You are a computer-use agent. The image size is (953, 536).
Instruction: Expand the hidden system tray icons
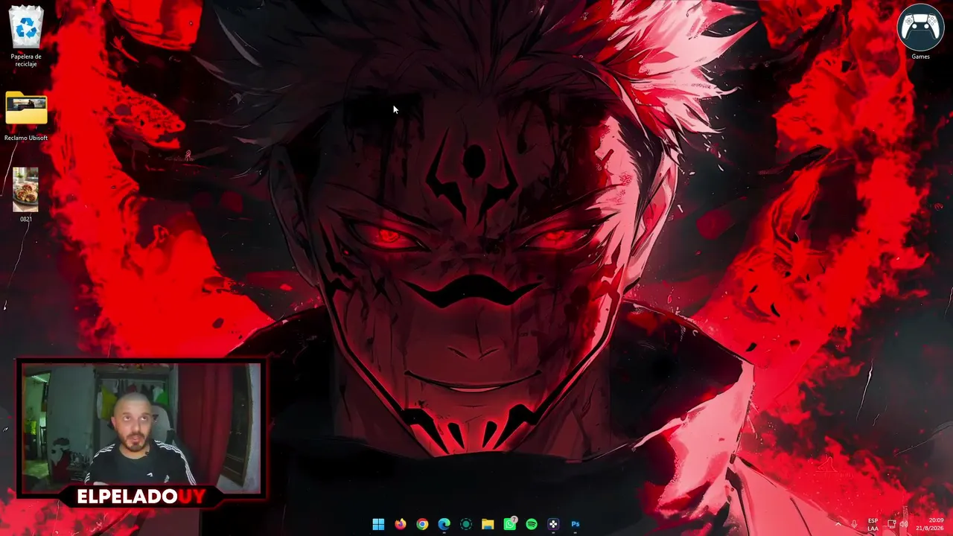[838, 524]
